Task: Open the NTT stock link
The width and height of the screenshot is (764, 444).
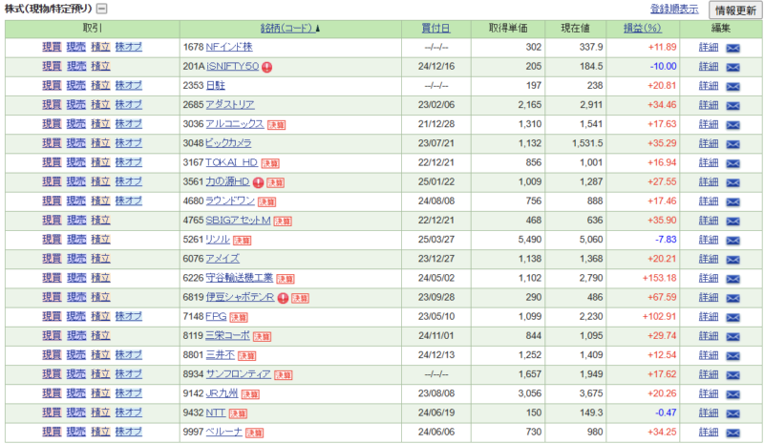Action: pos(216,412)
